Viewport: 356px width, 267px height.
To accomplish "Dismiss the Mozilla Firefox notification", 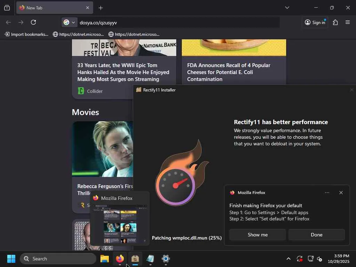I will point(341,193).
